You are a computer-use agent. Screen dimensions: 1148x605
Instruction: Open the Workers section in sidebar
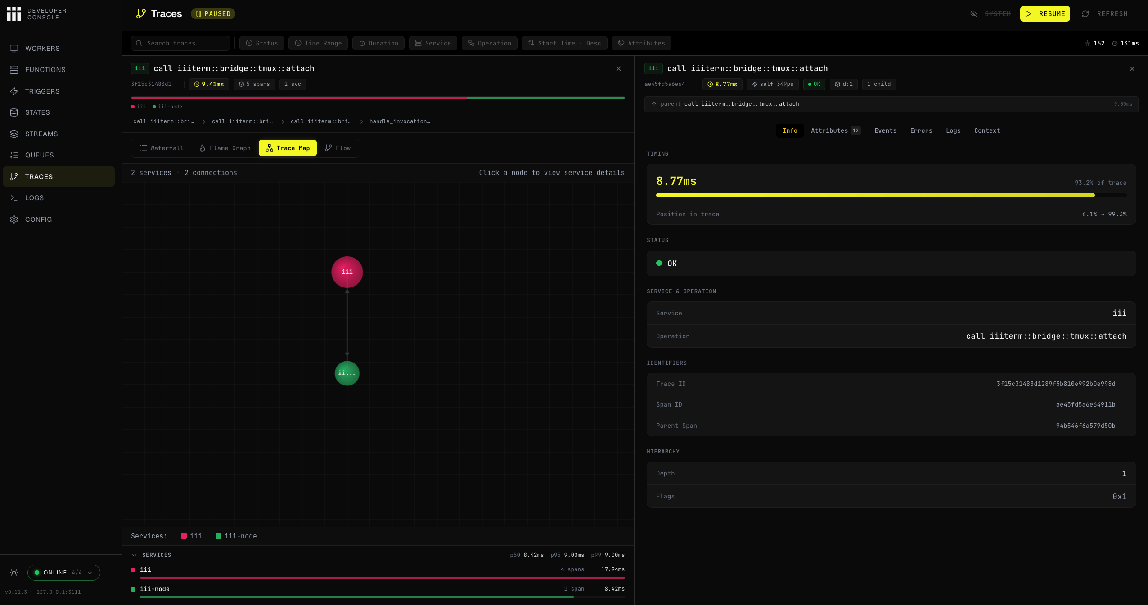tap(59, 49)
